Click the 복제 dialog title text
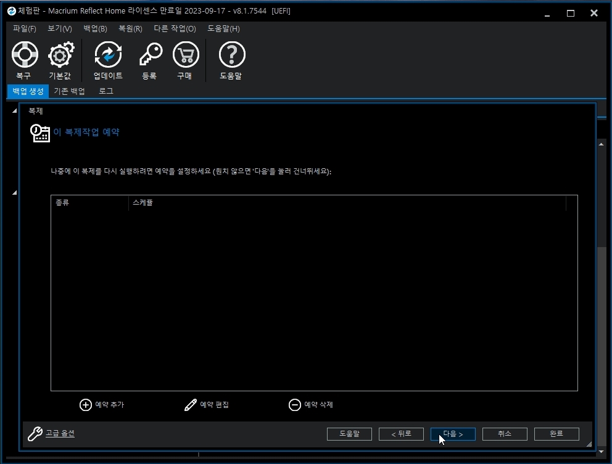This screenshot has width=612, height=464. coord(36,111)
